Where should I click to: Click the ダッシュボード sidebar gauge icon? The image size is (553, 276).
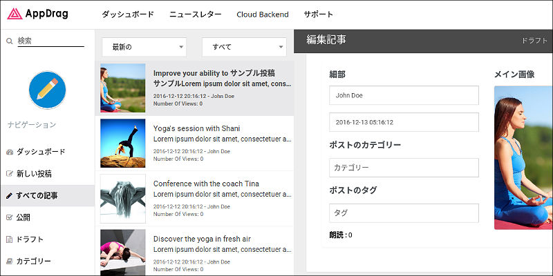(x=9, y=152)
